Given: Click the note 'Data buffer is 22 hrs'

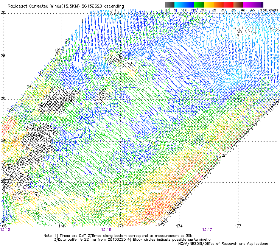Looking at the screenshot, I should (78, 240).
